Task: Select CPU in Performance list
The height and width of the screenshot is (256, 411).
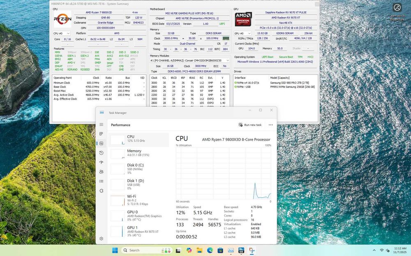Action: point(139,139)
